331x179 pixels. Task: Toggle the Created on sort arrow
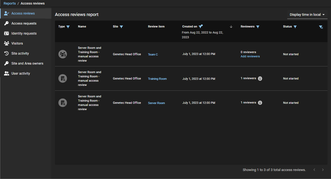pyautogui.click(x=231, y=27)
